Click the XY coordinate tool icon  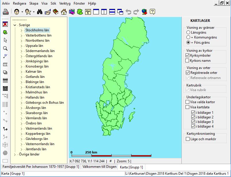pos(5,56)
